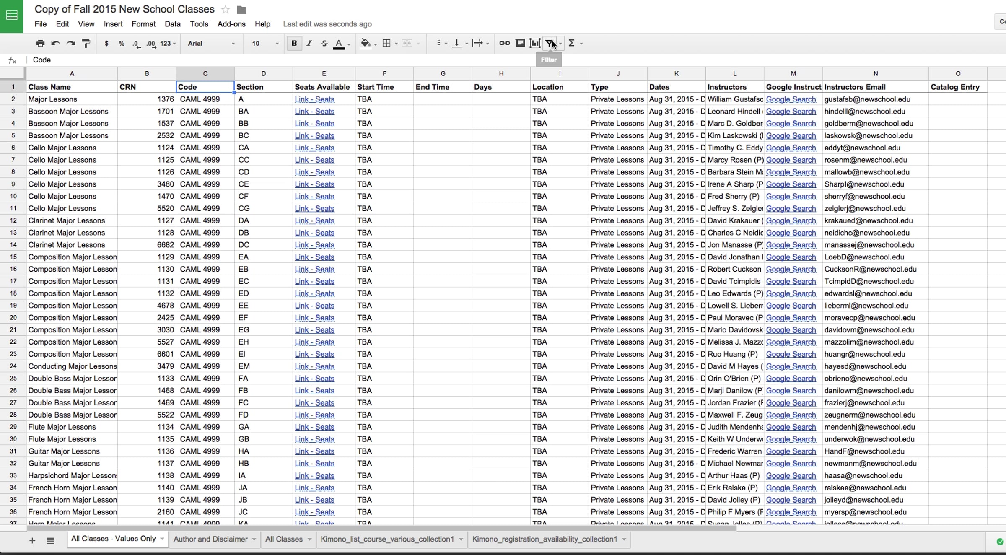Screen dimensions: 1006x555
Task: Click the Print icon
Action: coord(40,43)
